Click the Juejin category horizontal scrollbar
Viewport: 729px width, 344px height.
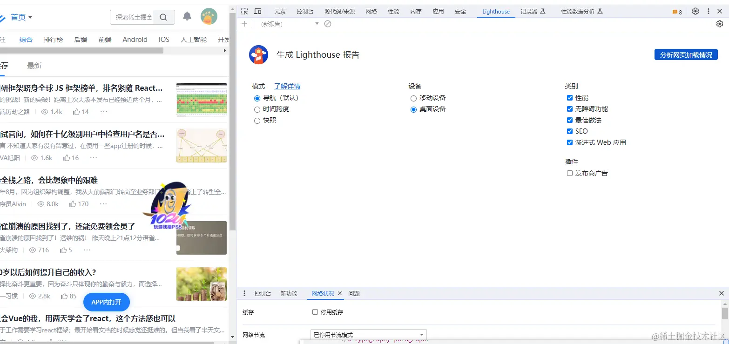(81, 50)
